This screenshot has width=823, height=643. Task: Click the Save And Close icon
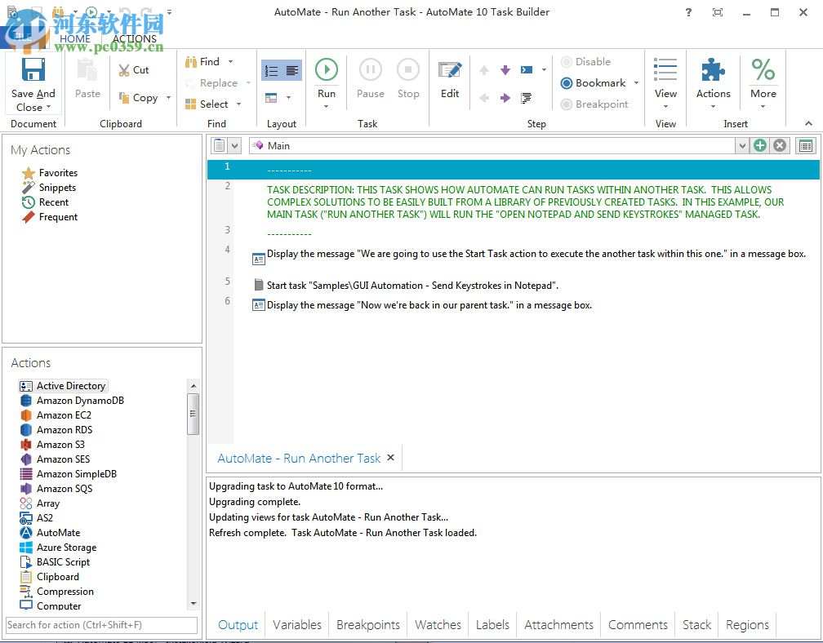pos(33,70)
